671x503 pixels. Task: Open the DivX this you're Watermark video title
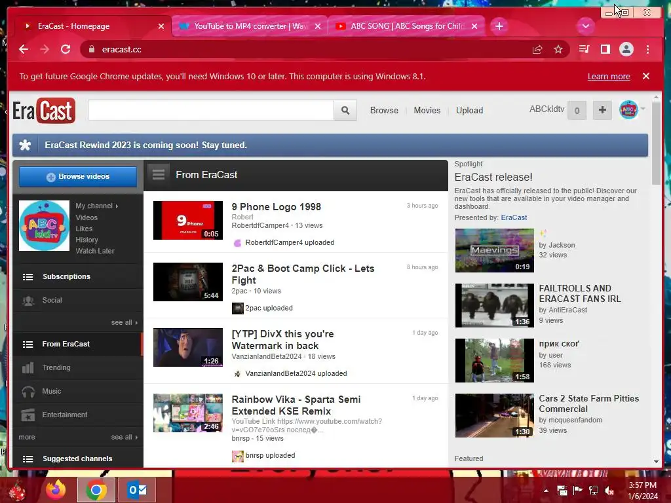282,340
